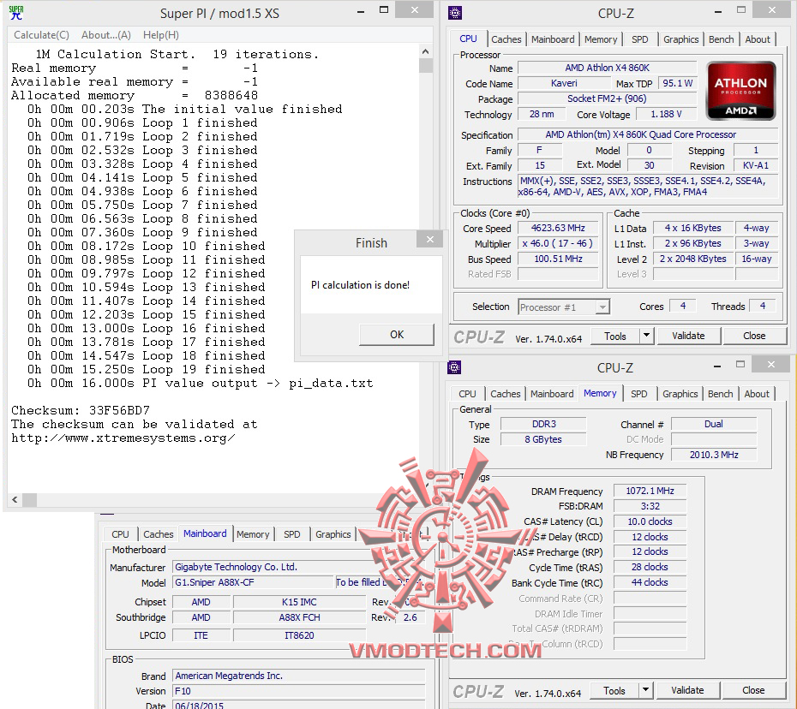Select Bench tab in Memory CPU-Z window

tap(720, 394)
